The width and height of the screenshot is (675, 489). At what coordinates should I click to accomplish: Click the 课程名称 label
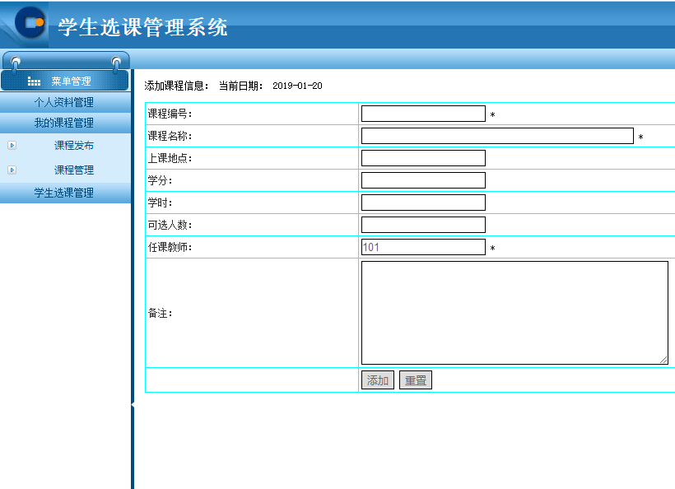(x=170, y=136)
